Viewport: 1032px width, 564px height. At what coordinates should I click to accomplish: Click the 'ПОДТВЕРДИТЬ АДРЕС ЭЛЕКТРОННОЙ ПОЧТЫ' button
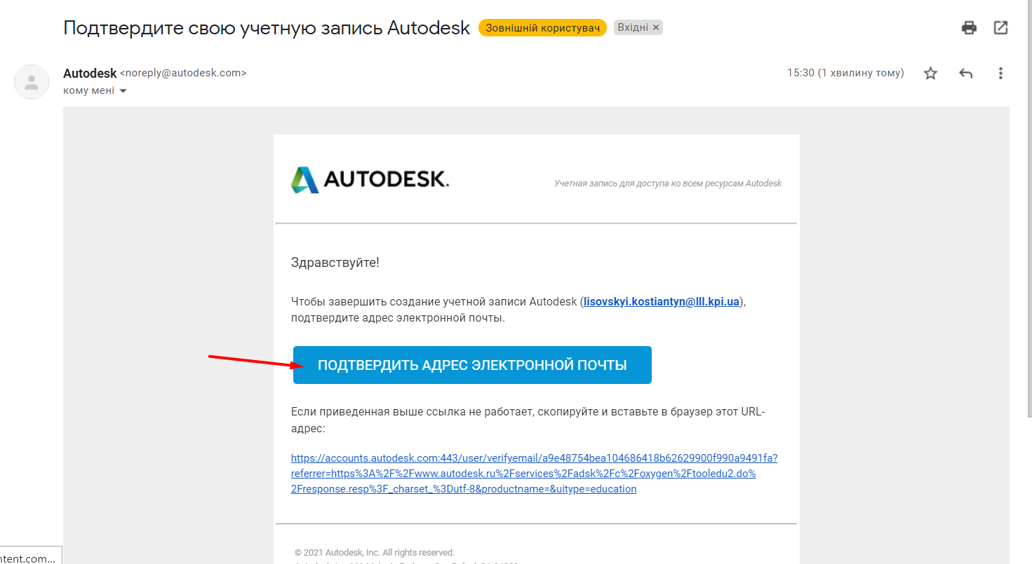click(x=472, y=365)
